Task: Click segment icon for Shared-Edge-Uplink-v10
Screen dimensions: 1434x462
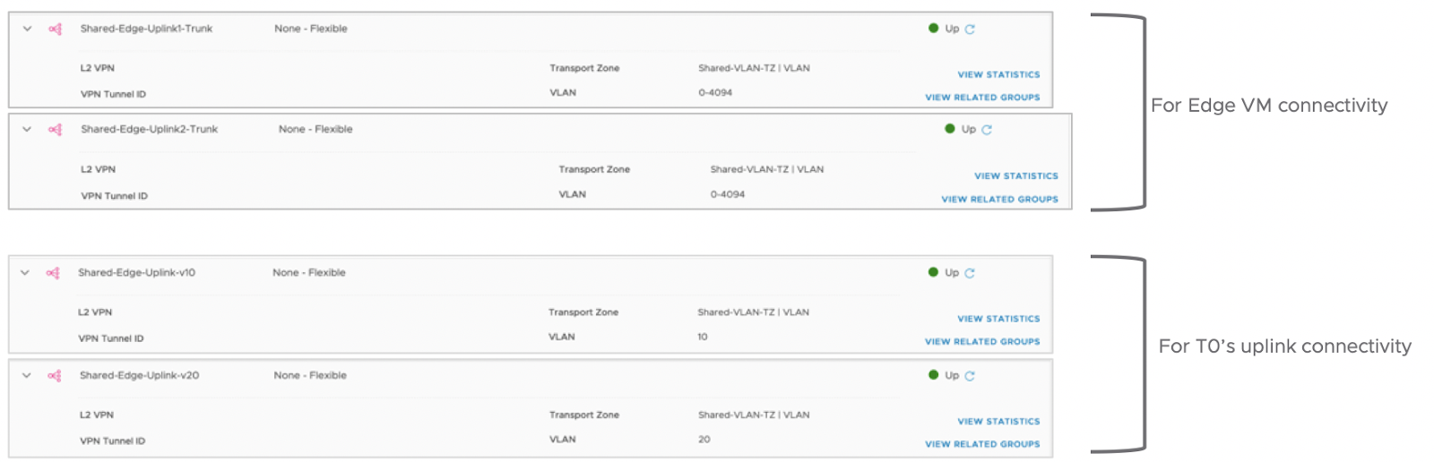Action: coord(54,273)
